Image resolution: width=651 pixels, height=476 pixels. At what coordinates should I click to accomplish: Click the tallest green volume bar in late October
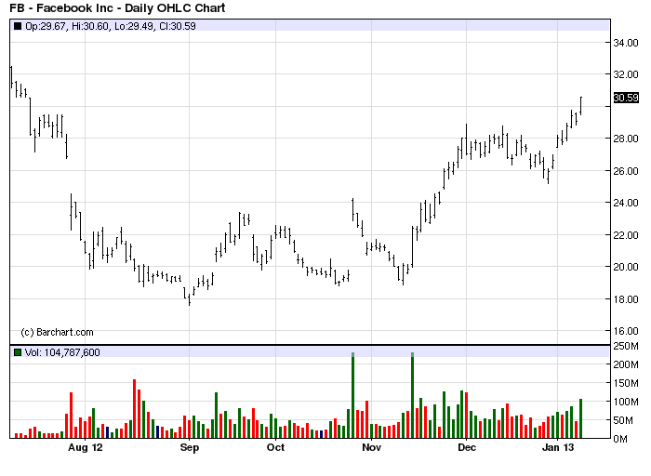coord(352,395)
